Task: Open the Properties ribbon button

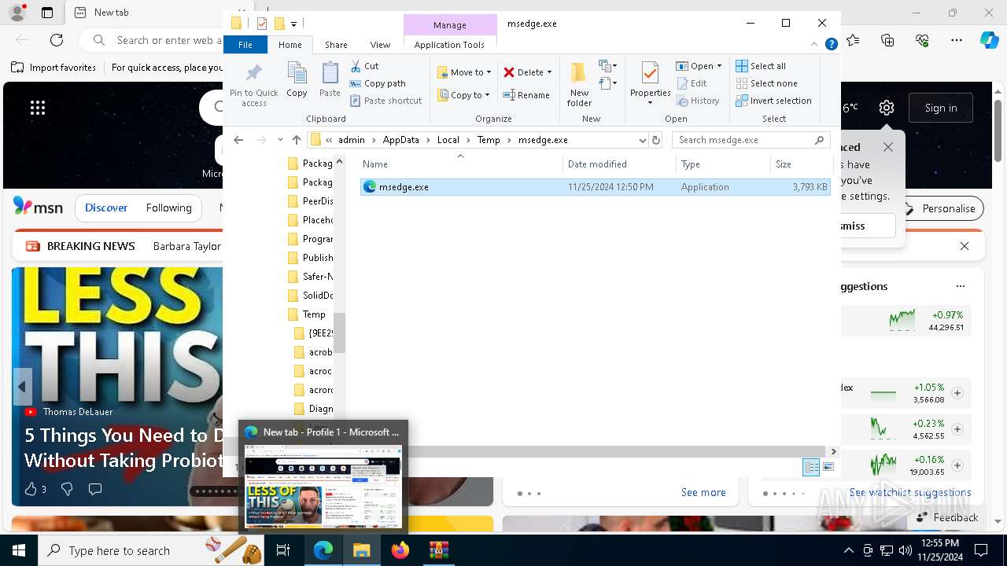Action: [650, 84]
